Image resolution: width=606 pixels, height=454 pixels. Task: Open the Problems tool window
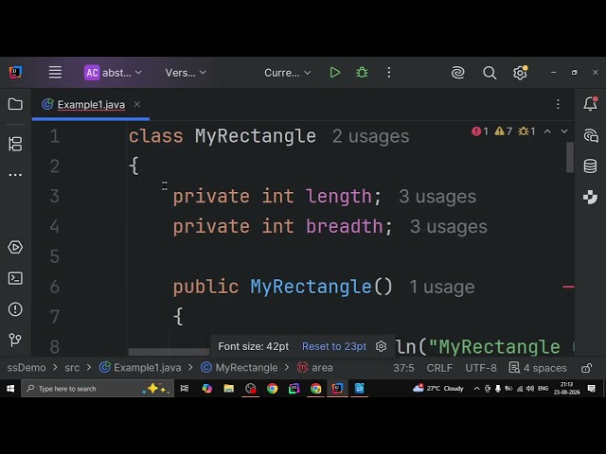15,309
